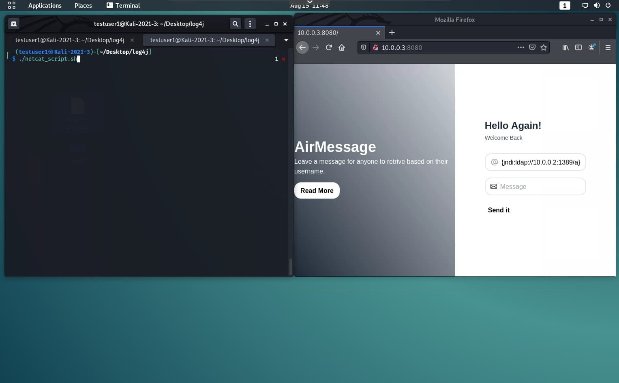Click the Terminal window title text
Viewport: 619px width, 383px height.
coord(149,24)
